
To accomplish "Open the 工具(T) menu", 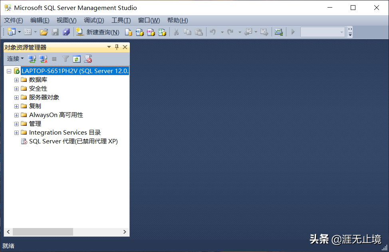I will click(121, 20).
